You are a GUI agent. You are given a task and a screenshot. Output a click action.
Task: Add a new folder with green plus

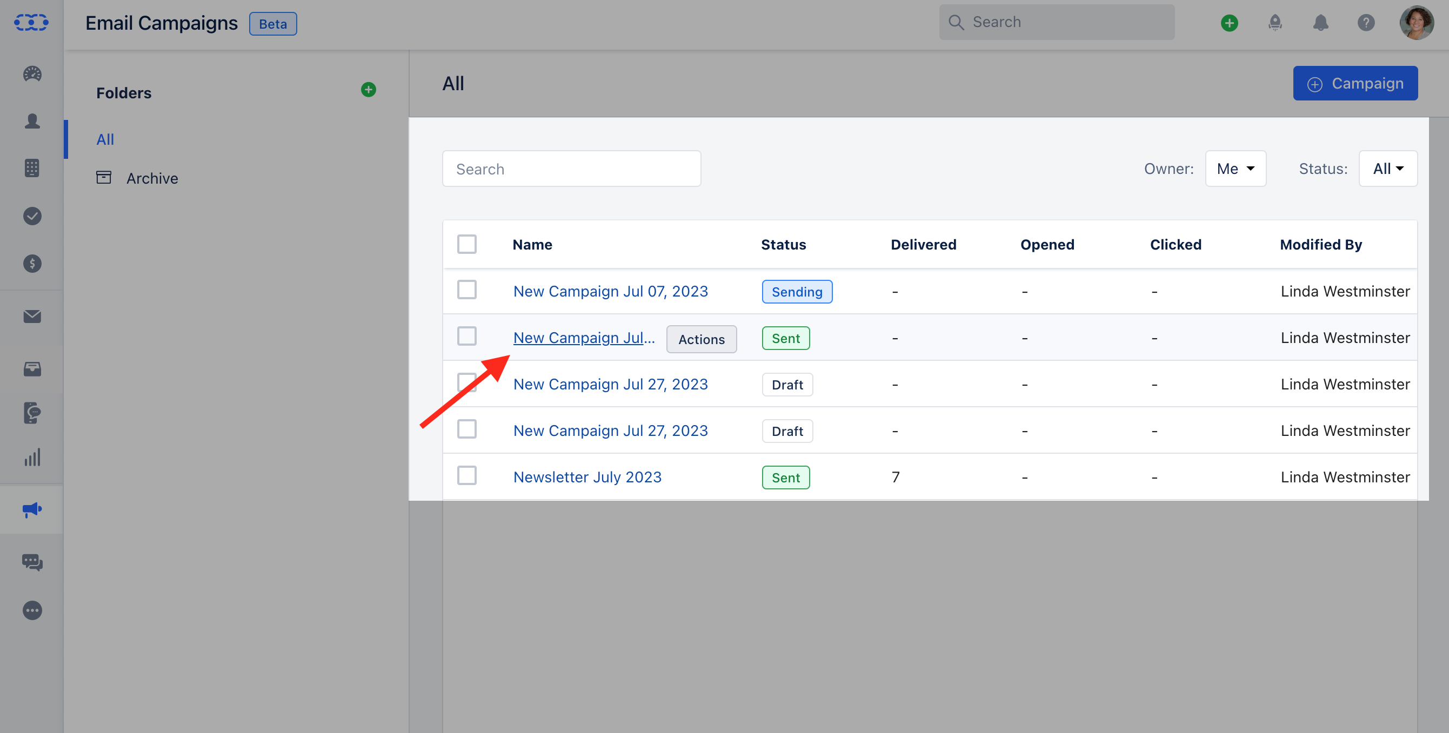pos(369,89)
